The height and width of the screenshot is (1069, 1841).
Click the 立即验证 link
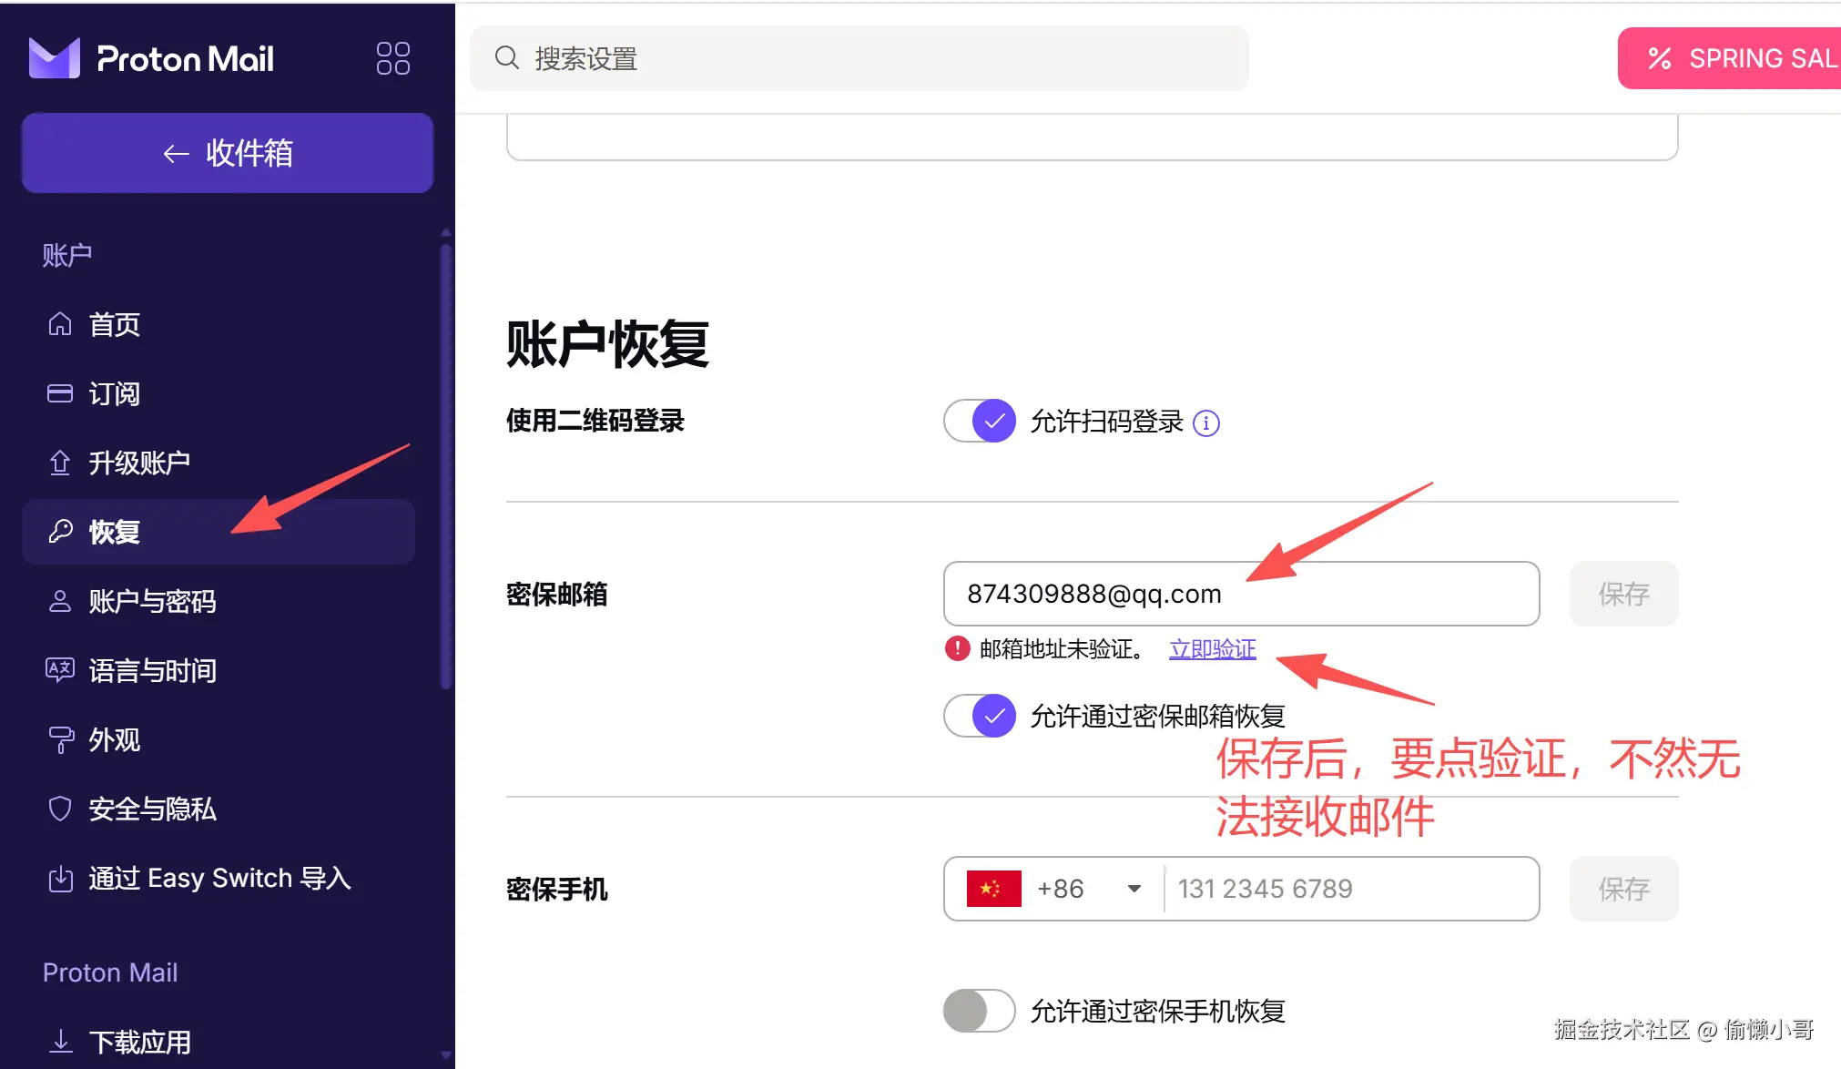click(1212, 649)
